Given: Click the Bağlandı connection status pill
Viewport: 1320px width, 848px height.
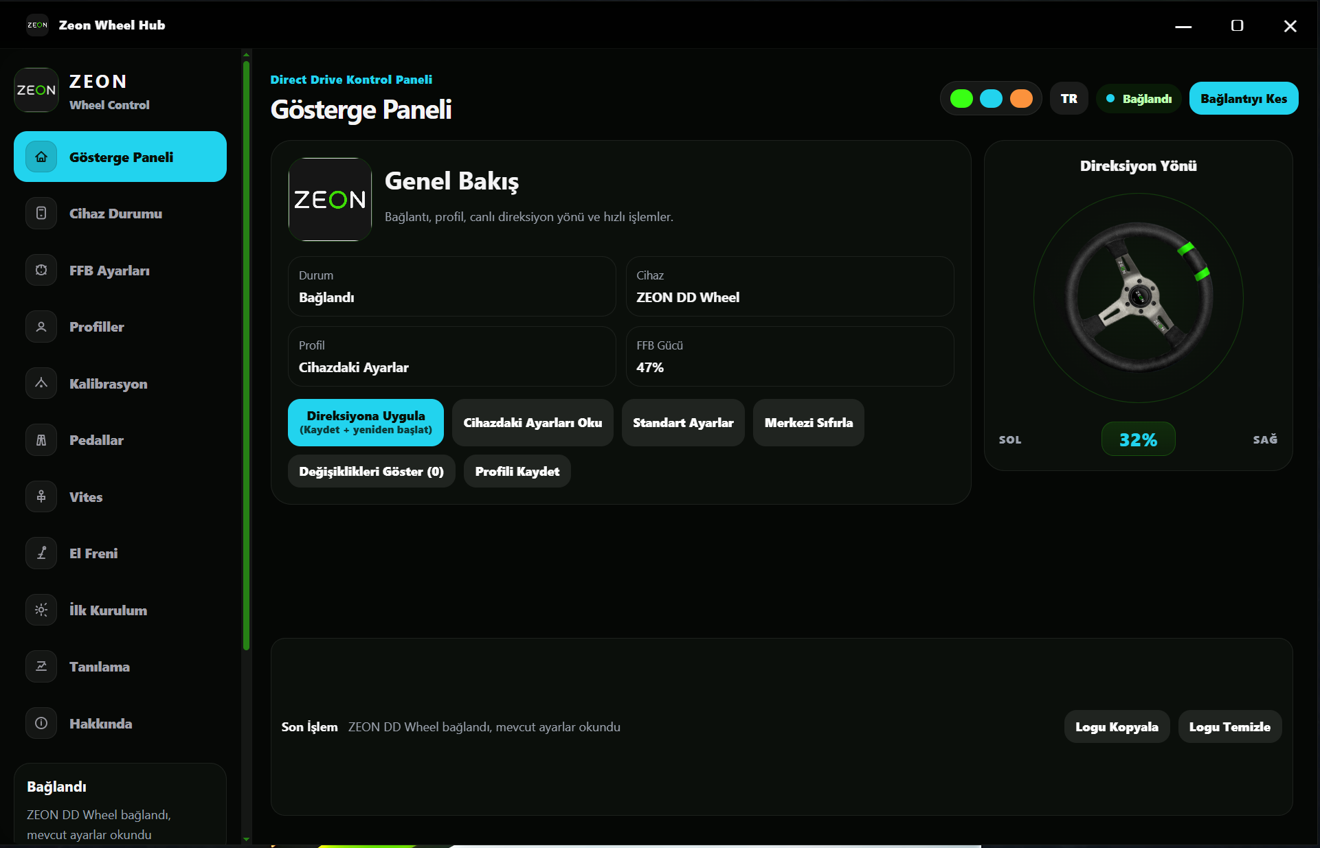Looking at the screenshot, I should [x=1139, y=99].
